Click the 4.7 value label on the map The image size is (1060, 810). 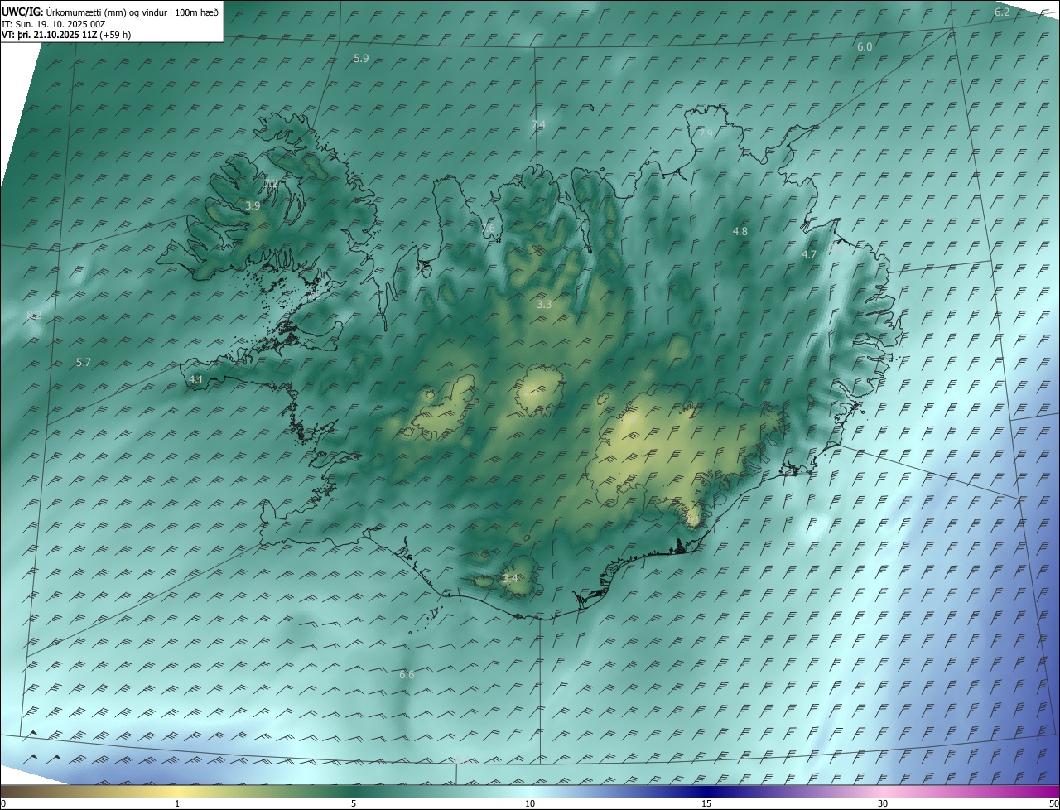[809, 255]
